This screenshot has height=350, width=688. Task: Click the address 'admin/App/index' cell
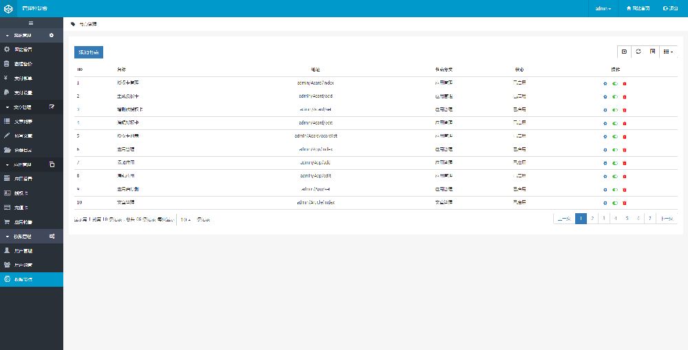click(316, 150)
